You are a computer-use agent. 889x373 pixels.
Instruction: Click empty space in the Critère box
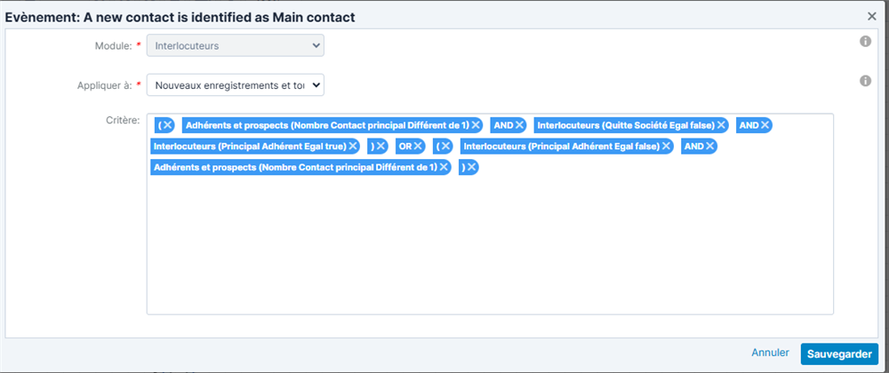tap(489, 249)
